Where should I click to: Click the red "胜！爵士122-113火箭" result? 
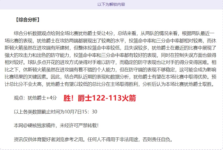[100, 98]
